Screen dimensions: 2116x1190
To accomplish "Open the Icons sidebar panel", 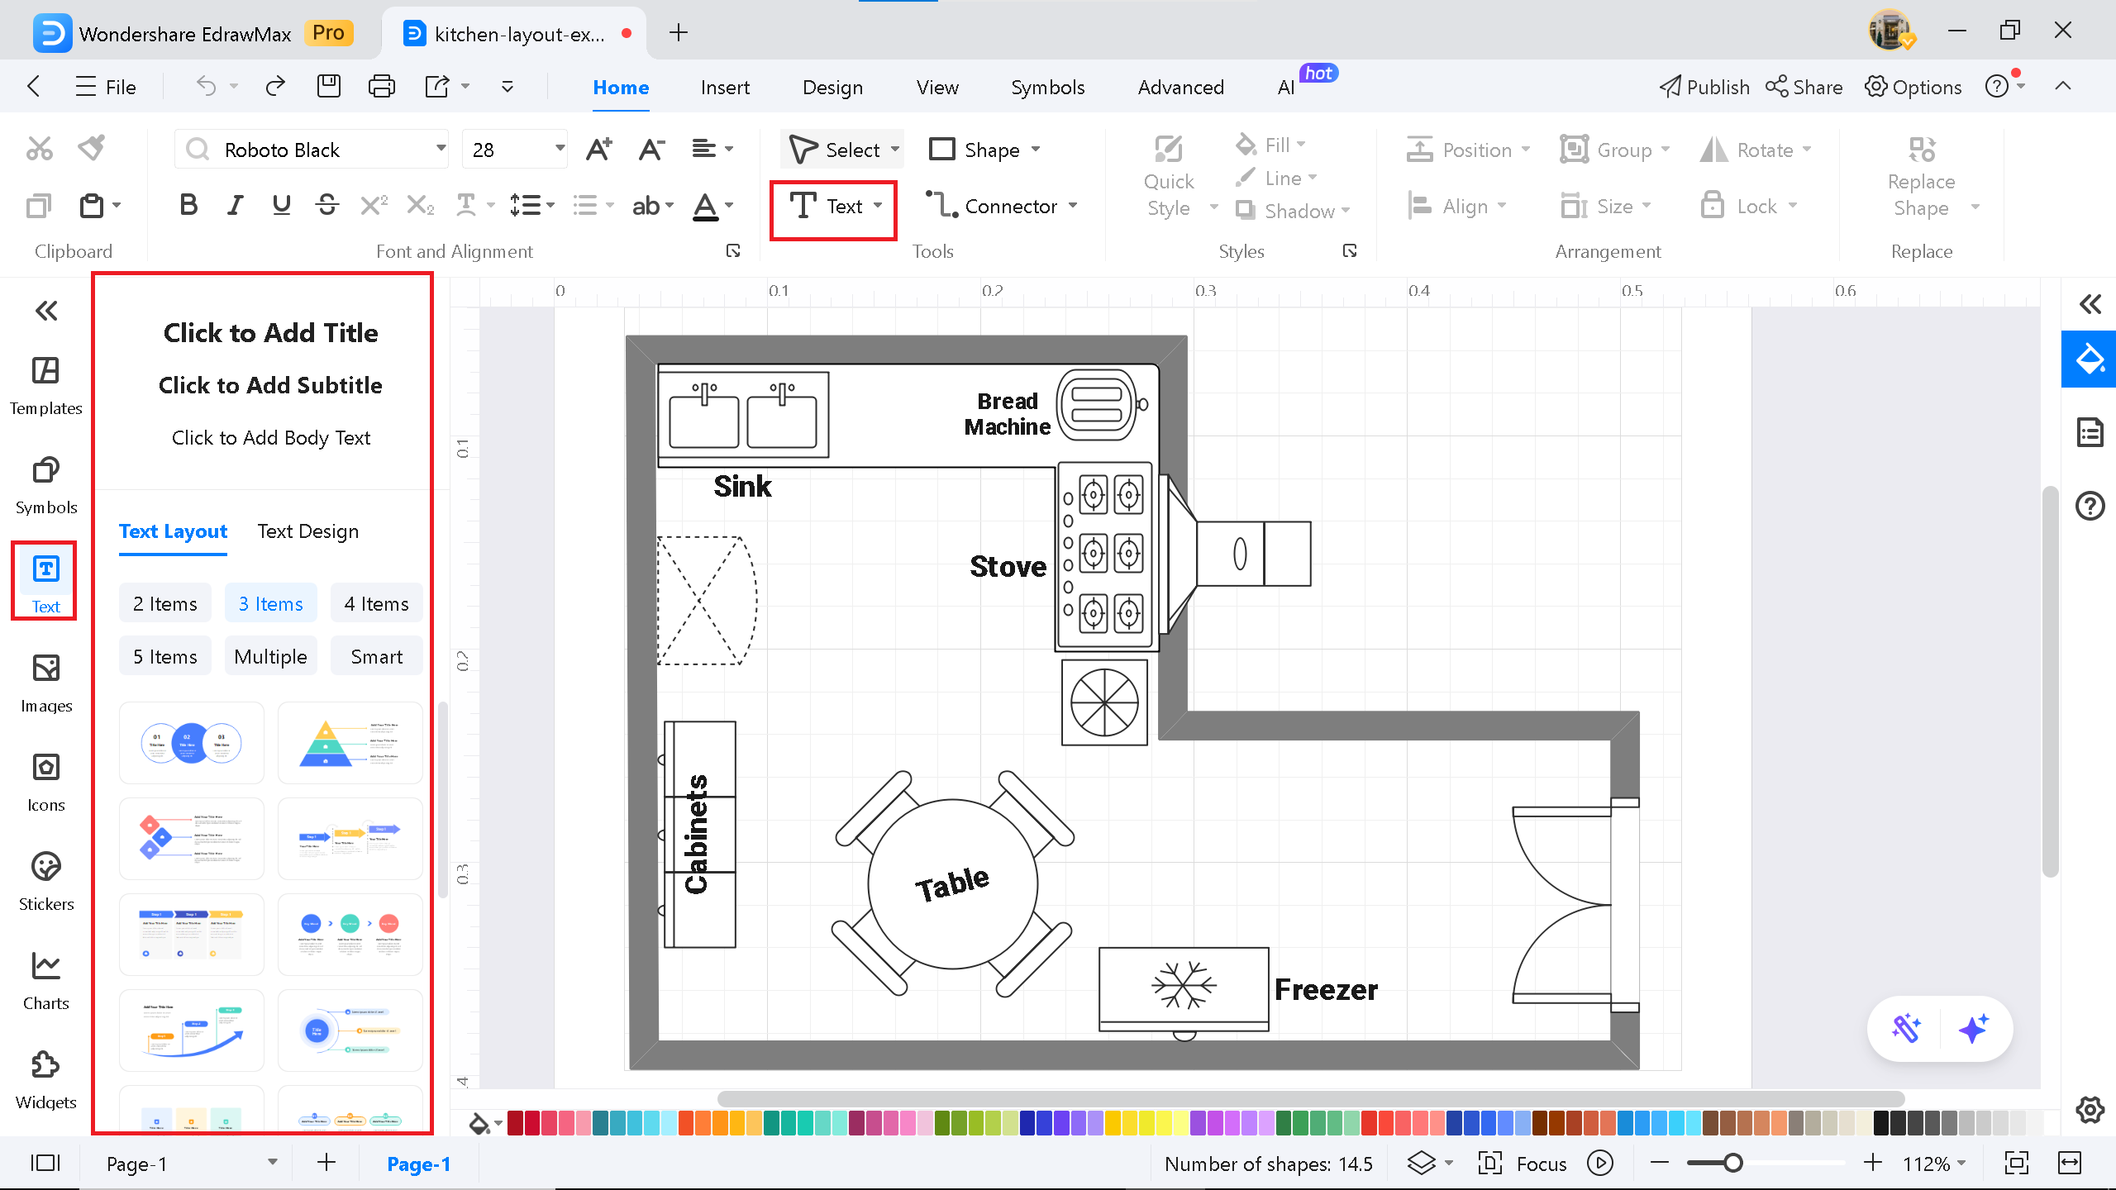I will (45, 783).
